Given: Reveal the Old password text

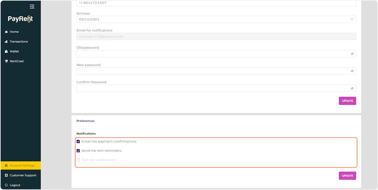Looking at the screenshot, I should click(352, 54).
